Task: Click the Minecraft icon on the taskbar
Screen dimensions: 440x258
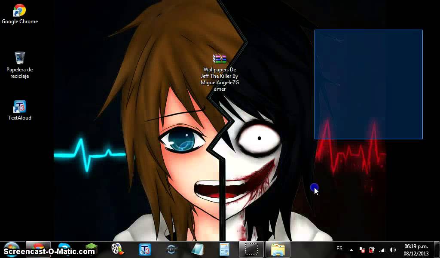Action: (x=90, y=249)
